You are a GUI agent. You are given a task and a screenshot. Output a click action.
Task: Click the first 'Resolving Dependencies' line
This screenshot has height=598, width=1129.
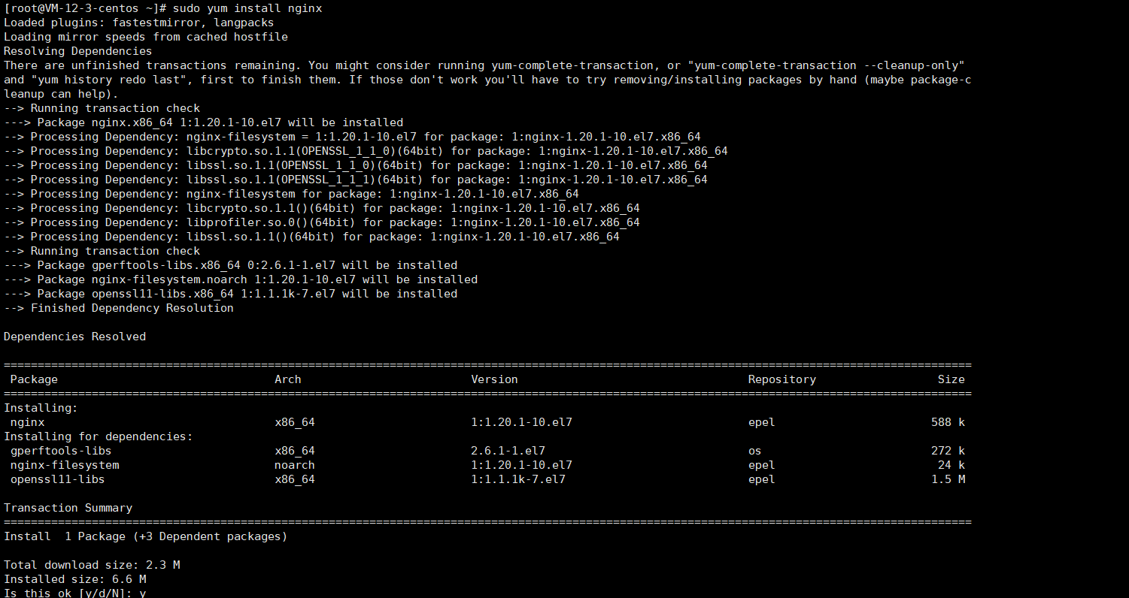[x=78, y=51]
